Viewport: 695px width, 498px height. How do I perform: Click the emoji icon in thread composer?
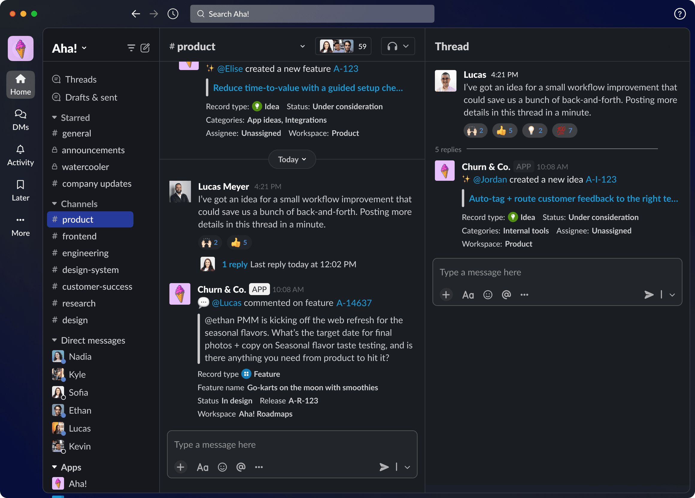(488, 294)
